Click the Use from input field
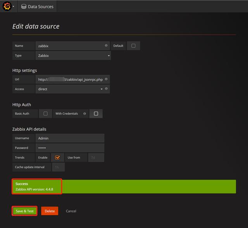 (x=96, y=158)
